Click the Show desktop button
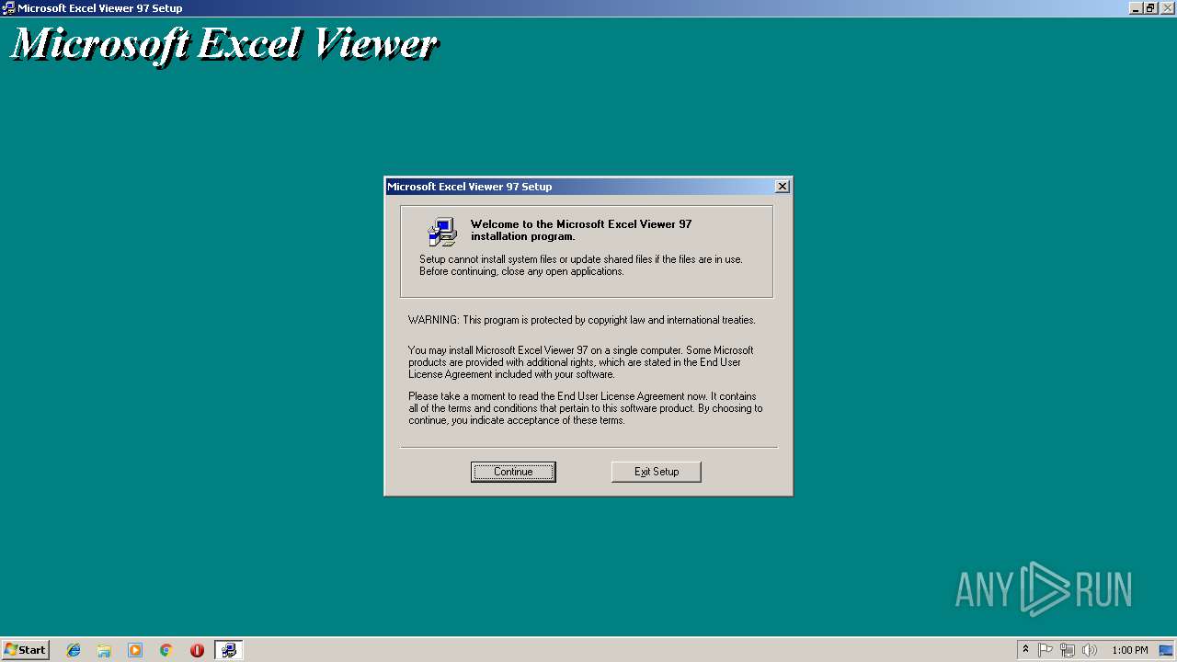This screenshot has width=1177, height=662. coord(1166,650)
